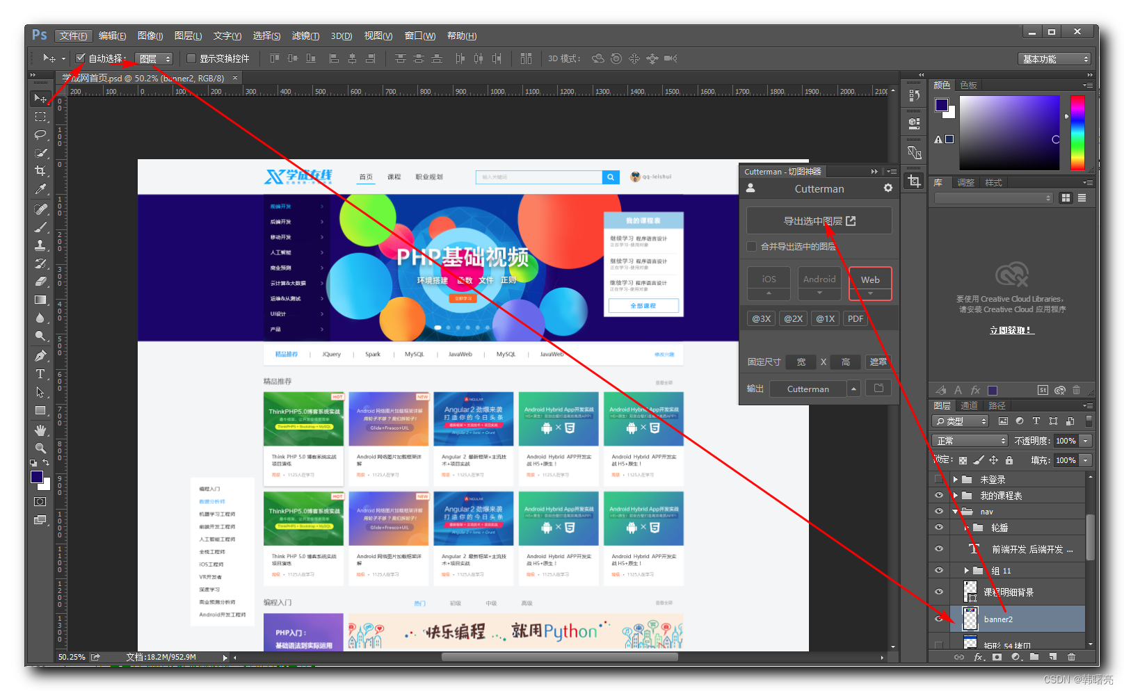Add a layer style with fx icon

[x=979, y=656]
